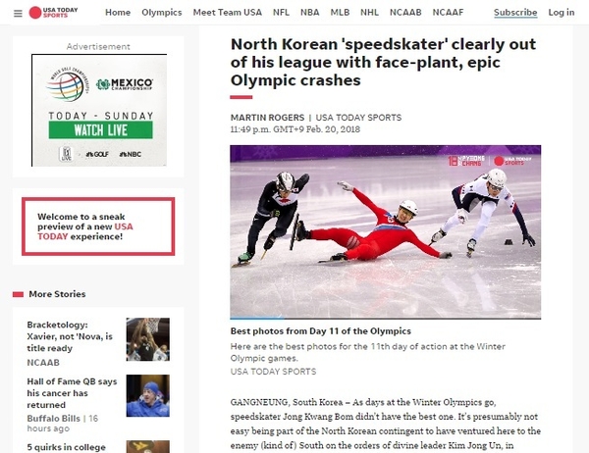589x453 pixels.
Task: Open the NCAAF section
Action: pyautogui.click(x=448, y=13)
